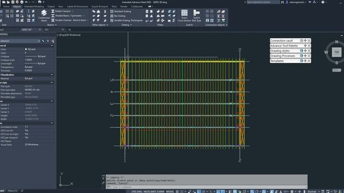The width and height of the screenshot is (344, 193).
Task: Click MODEL space button in status bar
Action: 170,191
